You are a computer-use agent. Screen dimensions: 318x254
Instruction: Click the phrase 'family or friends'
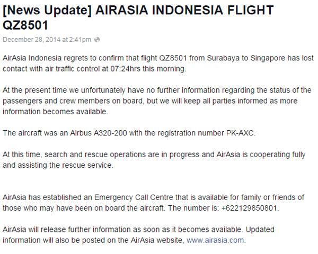[275, 197]
